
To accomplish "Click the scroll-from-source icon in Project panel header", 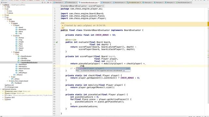I will 42,3.
